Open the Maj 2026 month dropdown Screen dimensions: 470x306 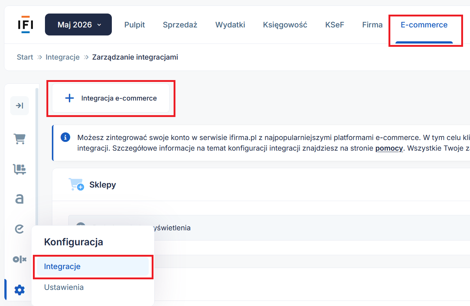78,24
